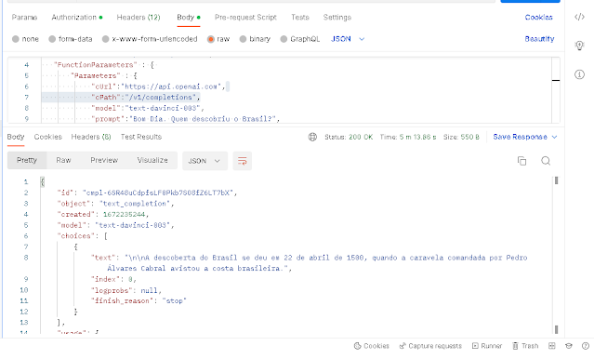This screenshot has width=594, height=359.
Task: Select the Visualize response view
Action: pos(152,160)
